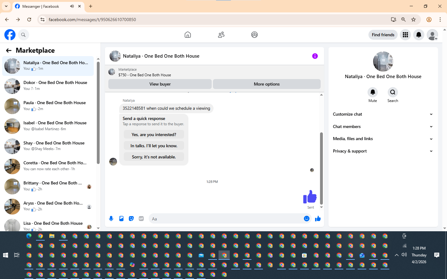Go back with the browser back arrow
The image size is (447, 279).
click(7, 20)
